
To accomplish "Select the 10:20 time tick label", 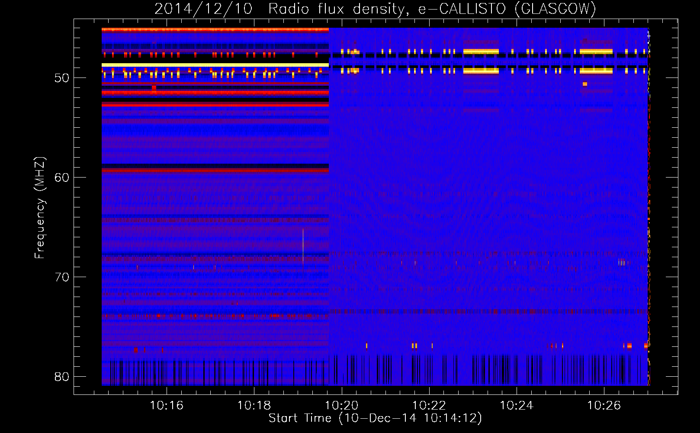I will pyautogui.click(x=342, y=406).
